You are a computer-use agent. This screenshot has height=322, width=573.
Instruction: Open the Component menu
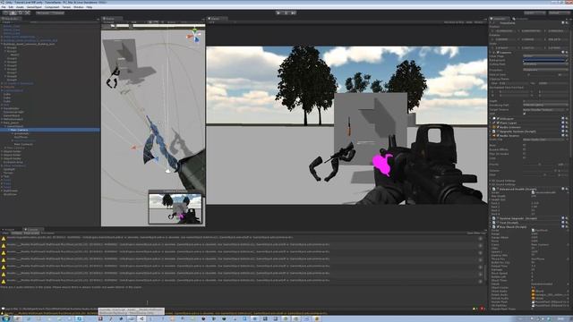pyautogui.click(x=52, y=7)
